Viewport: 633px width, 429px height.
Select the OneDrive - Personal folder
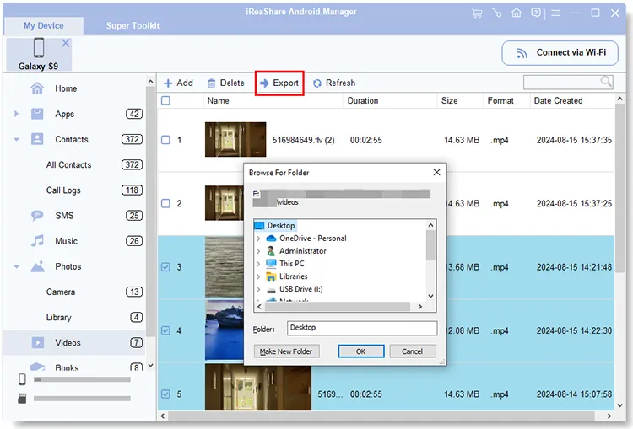(312, 239)
